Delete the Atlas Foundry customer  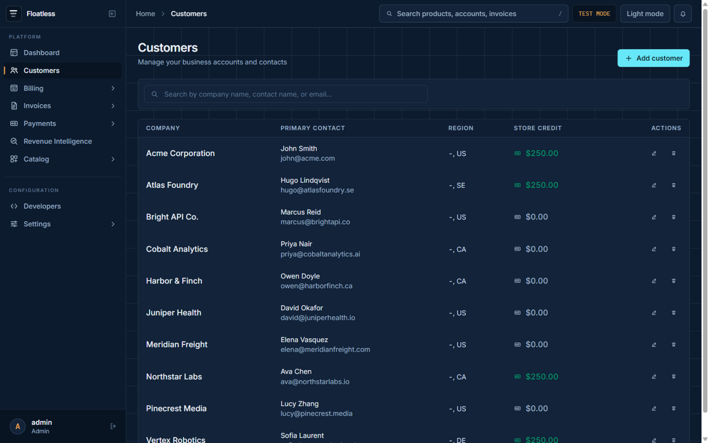coord(674,185)
